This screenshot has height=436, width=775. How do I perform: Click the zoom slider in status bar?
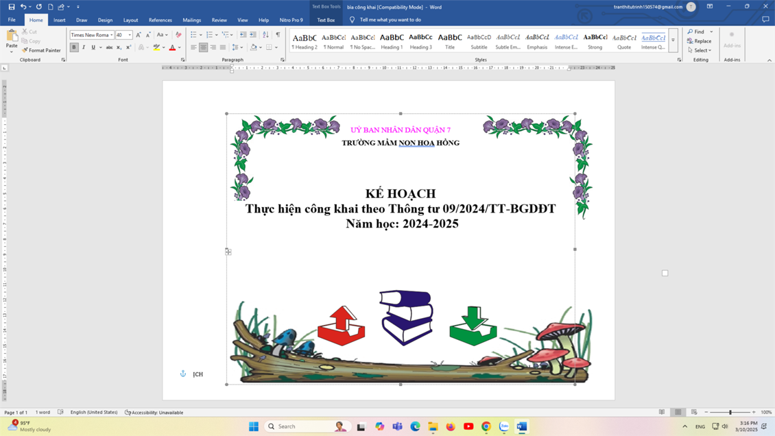click(730, 412)
